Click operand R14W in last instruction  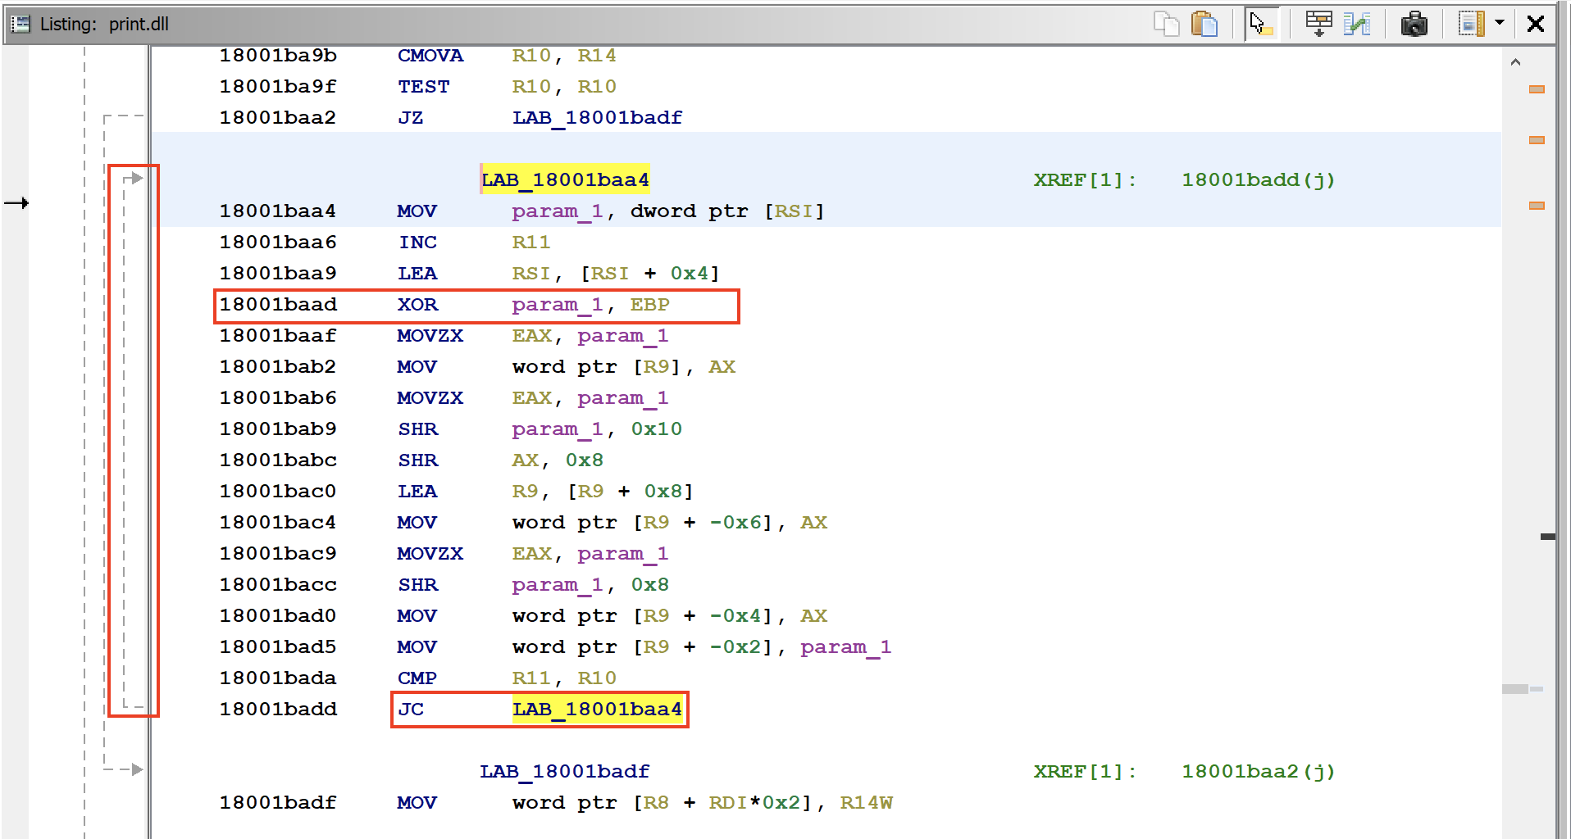click(x=866, y=802)
